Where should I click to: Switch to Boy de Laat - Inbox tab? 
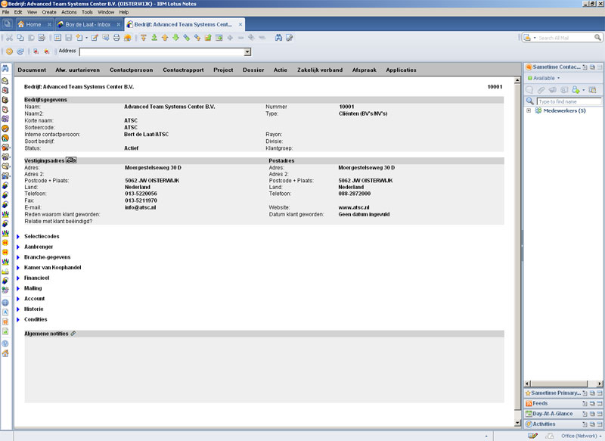click(x=88, y=24)
